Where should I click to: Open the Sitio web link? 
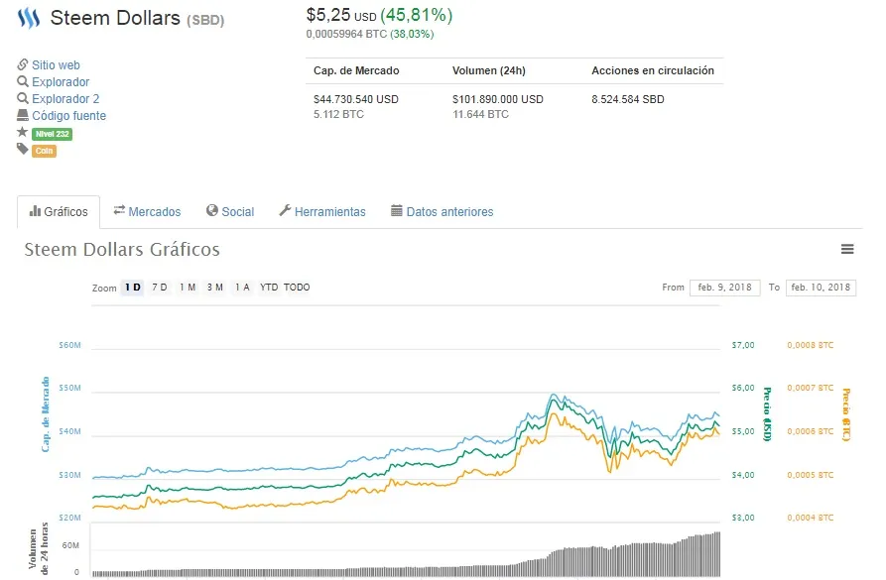tap(56, 65)
